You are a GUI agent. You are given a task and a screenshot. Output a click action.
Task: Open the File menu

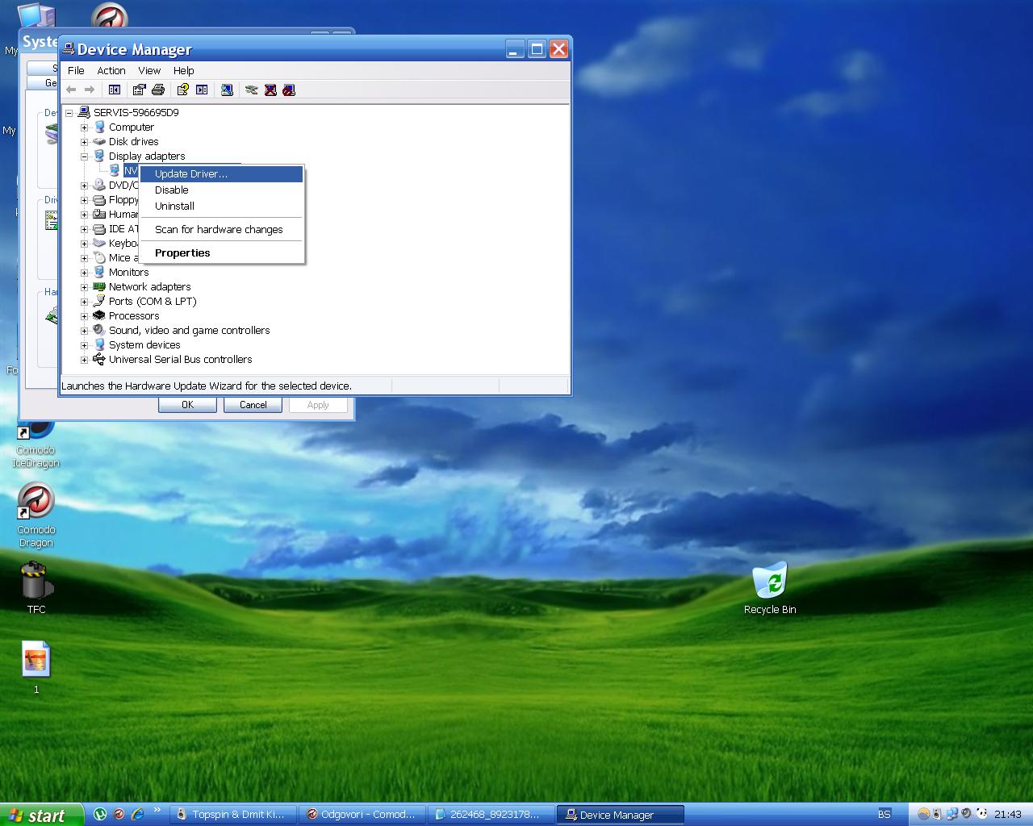coord(76,70)
